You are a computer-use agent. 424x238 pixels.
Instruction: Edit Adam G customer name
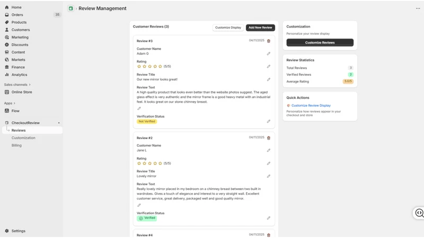[269, 54]
